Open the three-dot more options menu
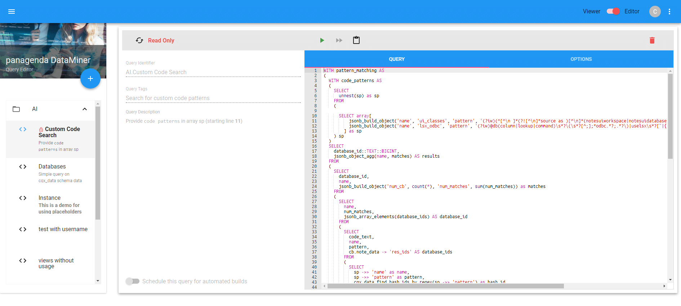Screen dimensions: 681x306 pyautogui.click(x=669, y=12)
